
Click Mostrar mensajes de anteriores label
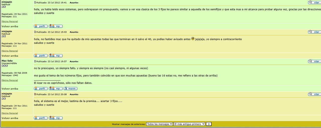pyautogui.click(x=128, y=124)
